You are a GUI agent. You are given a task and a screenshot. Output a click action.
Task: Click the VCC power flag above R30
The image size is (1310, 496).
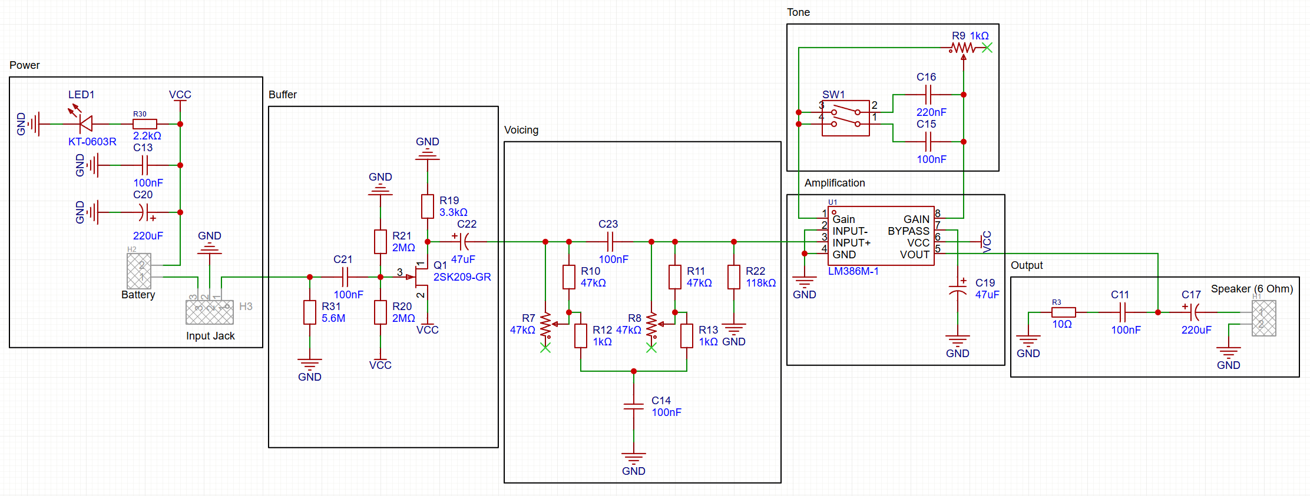[180, 100]
